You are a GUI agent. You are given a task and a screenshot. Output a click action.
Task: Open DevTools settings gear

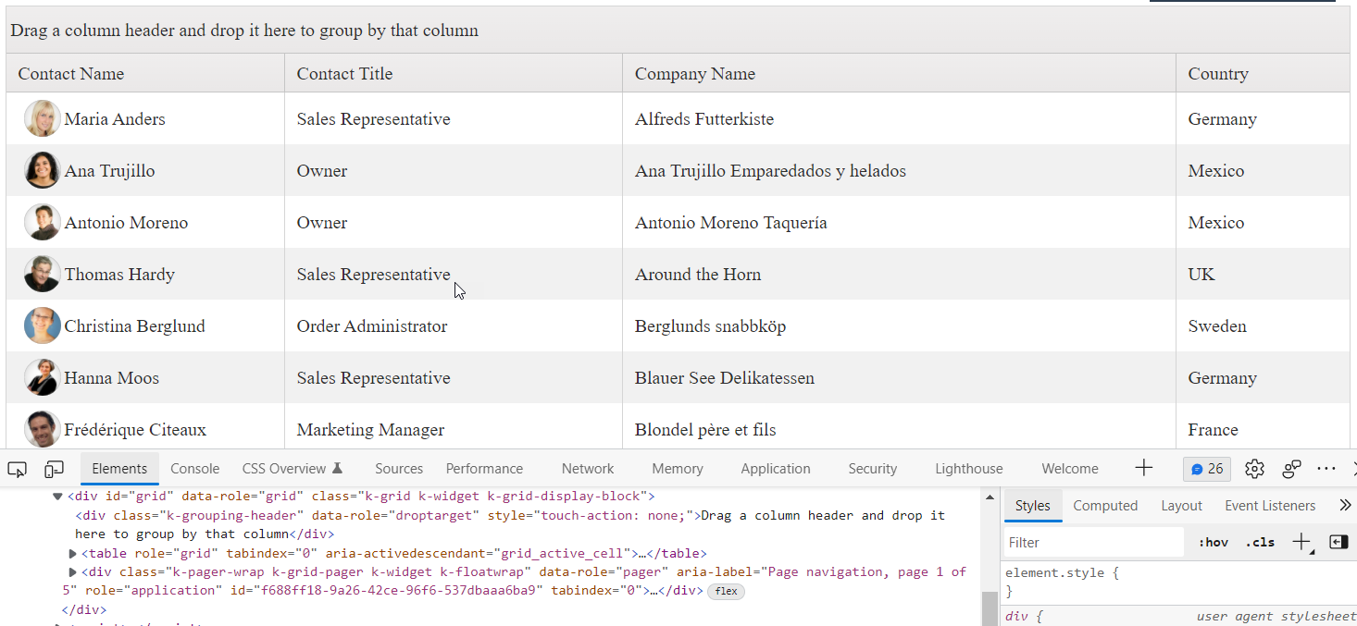coord(1254,469)
